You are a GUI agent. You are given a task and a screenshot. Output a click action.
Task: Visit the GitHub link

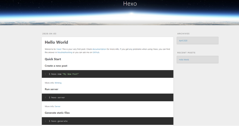coord(96,52)
